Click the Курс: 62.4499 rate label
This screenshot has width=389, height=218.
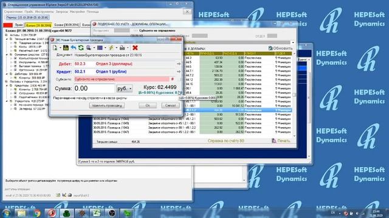160,87
